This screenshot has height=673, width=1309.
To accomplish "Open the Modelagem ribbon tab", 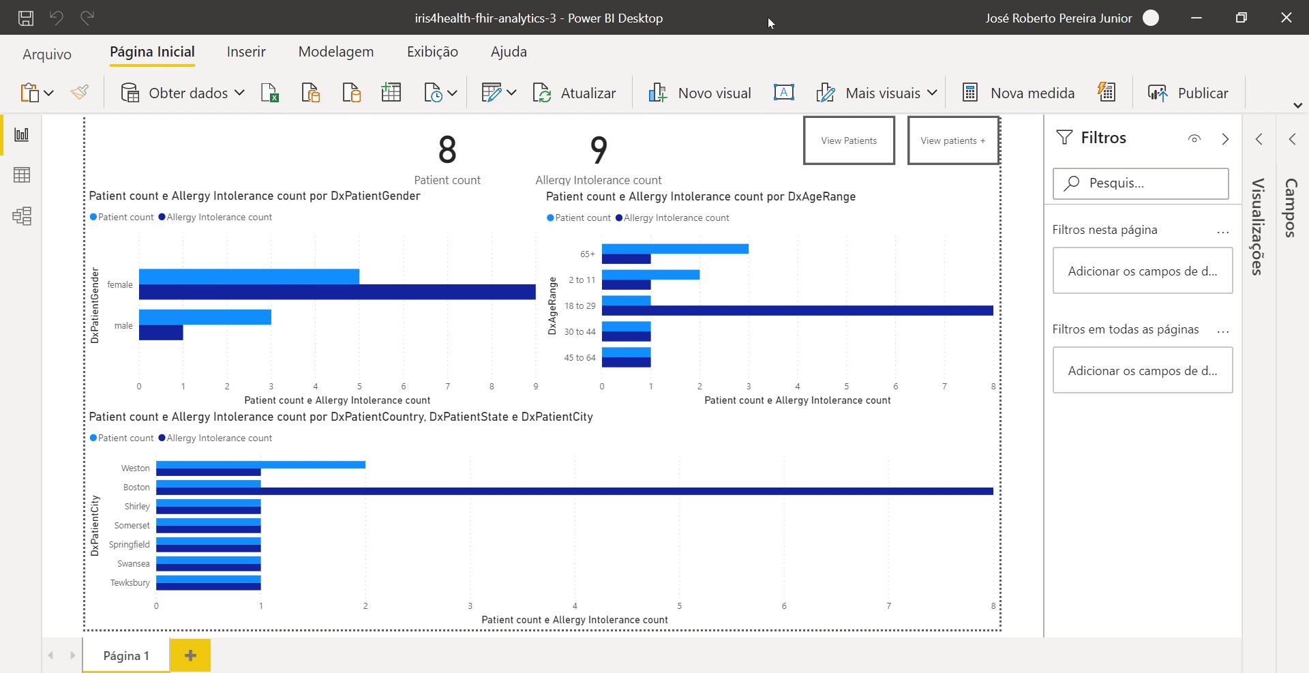I will pos(336,53).
